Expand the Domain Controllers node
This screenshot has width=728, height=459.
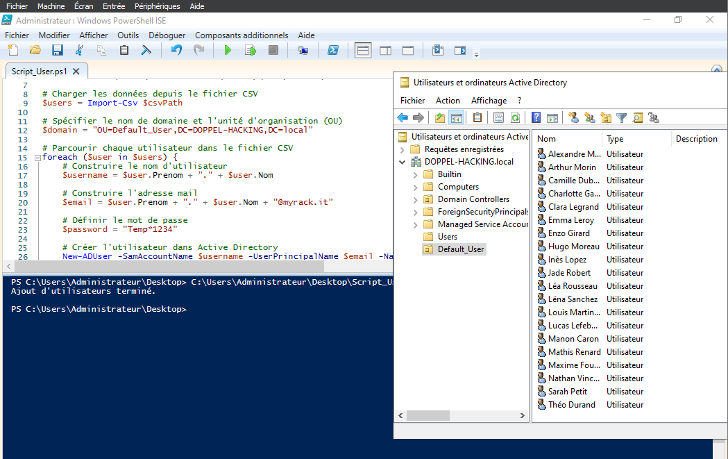[416, 200]
